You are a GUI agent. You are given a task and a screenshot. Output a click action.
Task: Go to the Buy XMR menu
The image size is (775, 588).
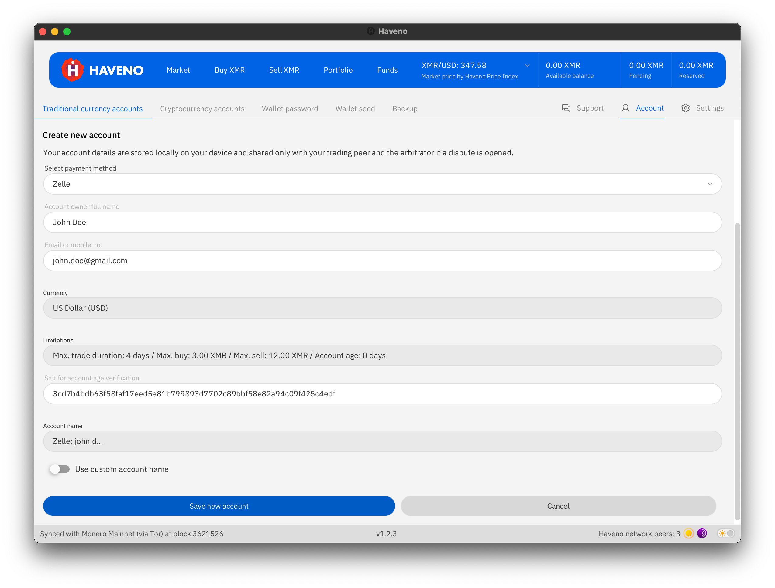tap(229, 70)
